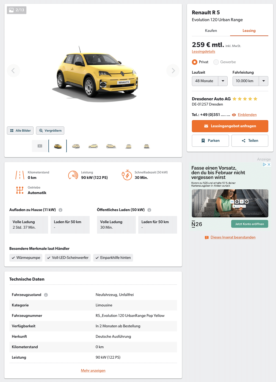Click the Parken bookmark button
This screenshot has width=276, height=382.
(210, 141)
